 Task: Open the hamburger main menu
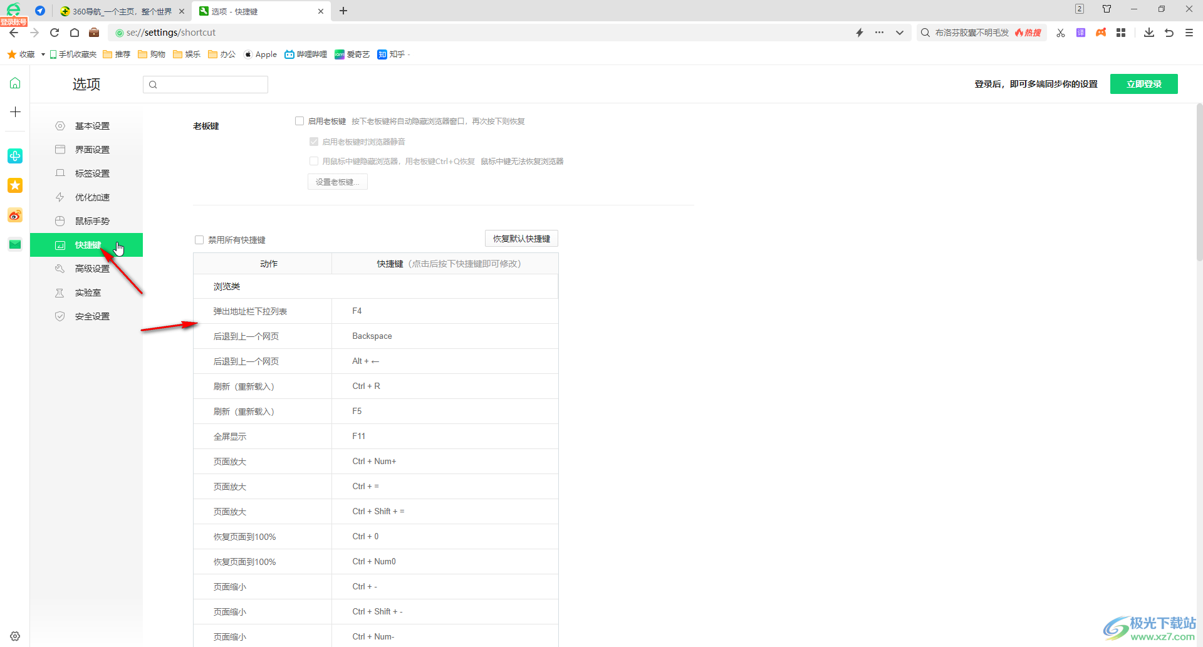pos(1189,33)
